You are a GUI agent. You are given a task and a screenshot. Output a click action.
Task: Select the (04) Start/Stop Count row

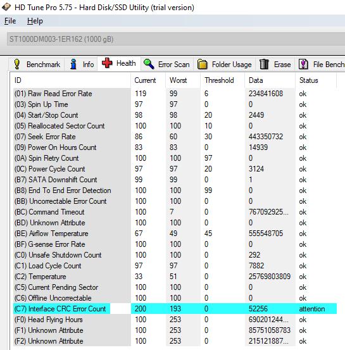175,115
